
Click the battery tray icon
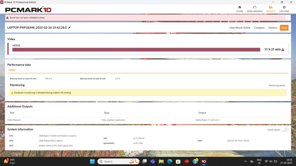pyautogui.click(x=276, y=161)
